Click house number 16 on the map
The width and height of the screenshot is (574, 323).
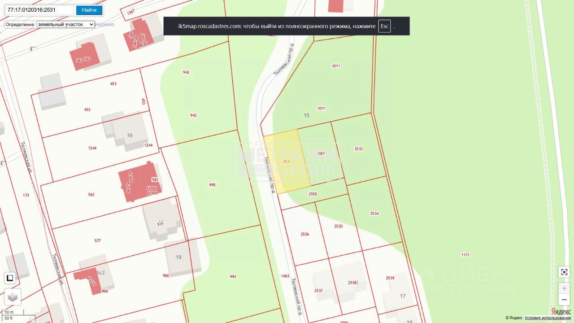130,135
